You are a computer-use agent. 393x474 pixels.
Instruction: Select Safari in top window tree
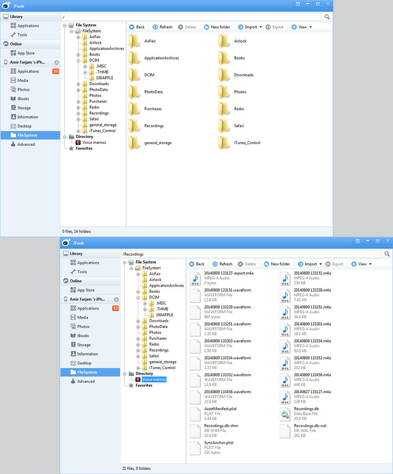pos(94,119)
